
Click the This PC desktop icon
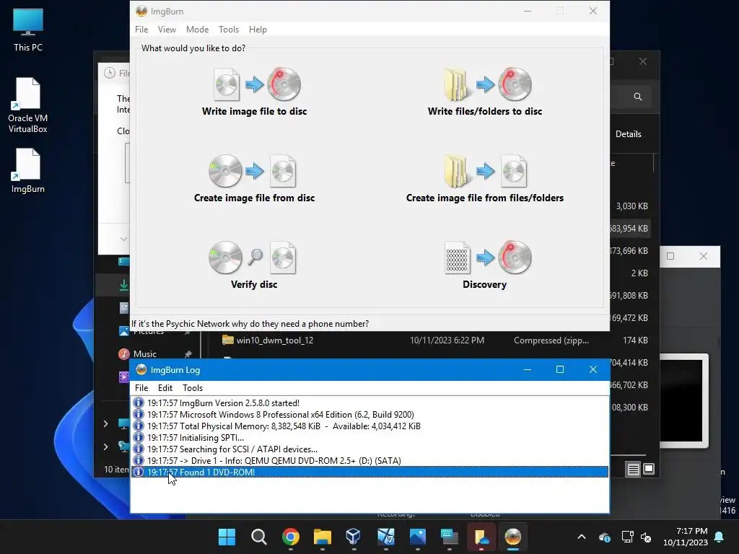pos(28,30)
